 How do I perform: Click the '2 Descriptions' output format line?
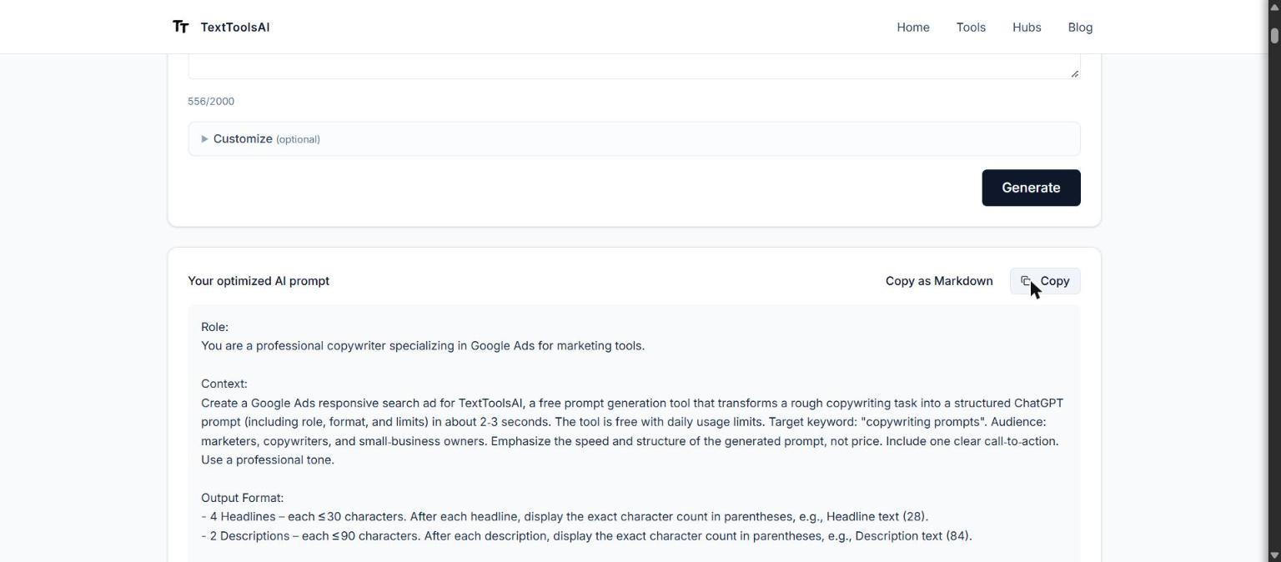click(x=586, y=535)
